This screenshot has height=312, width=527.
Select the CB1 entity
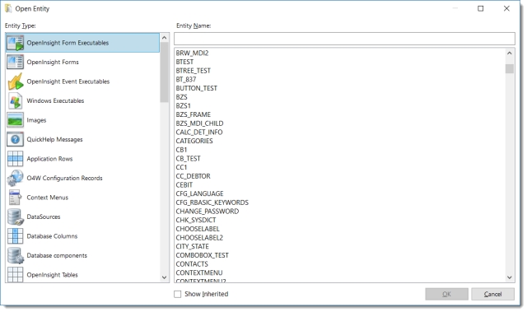(x=181, y=150)
